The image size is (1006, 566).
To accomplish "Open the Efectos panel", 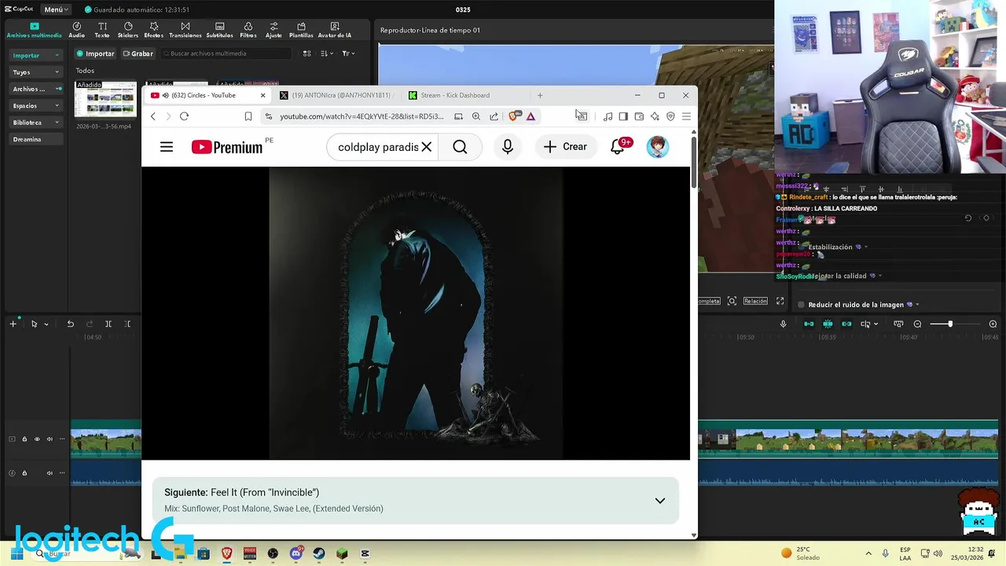I will click(x=153, y=30).
